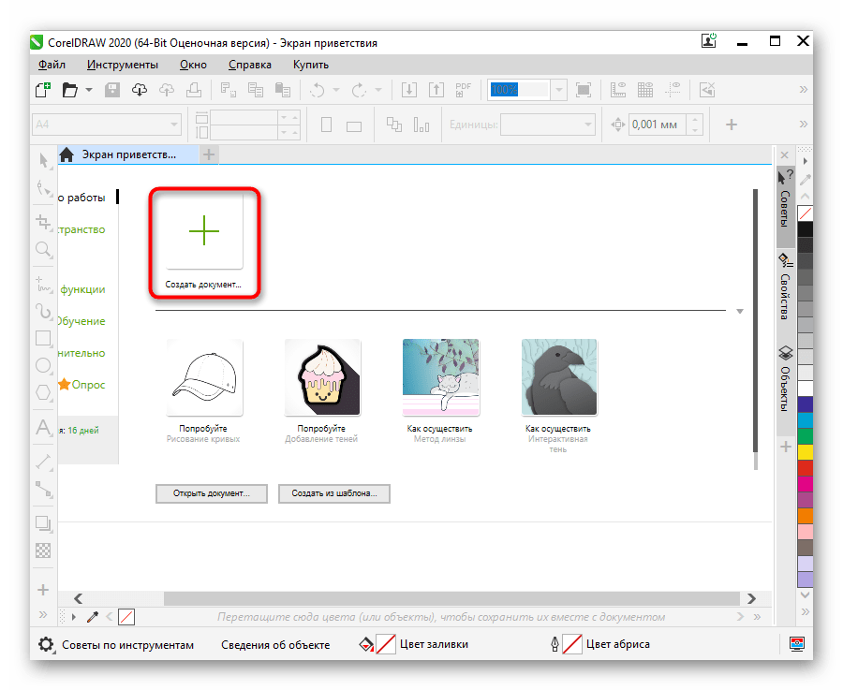
Task: Click the New document toolbar icon
Action: (43, 90)
